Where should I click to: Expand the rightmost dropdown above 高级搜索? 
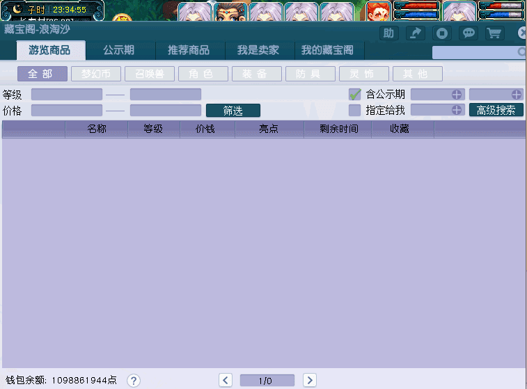[x=516, y=95]
